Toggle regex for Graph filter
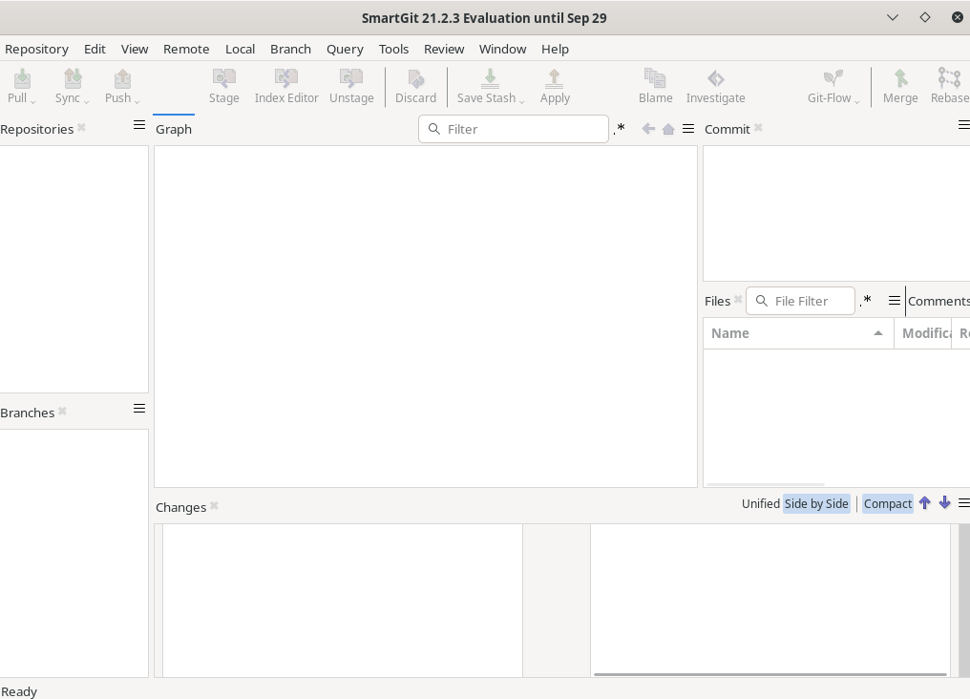This screenshot has height=699, width=970. [x=620, y=129]
